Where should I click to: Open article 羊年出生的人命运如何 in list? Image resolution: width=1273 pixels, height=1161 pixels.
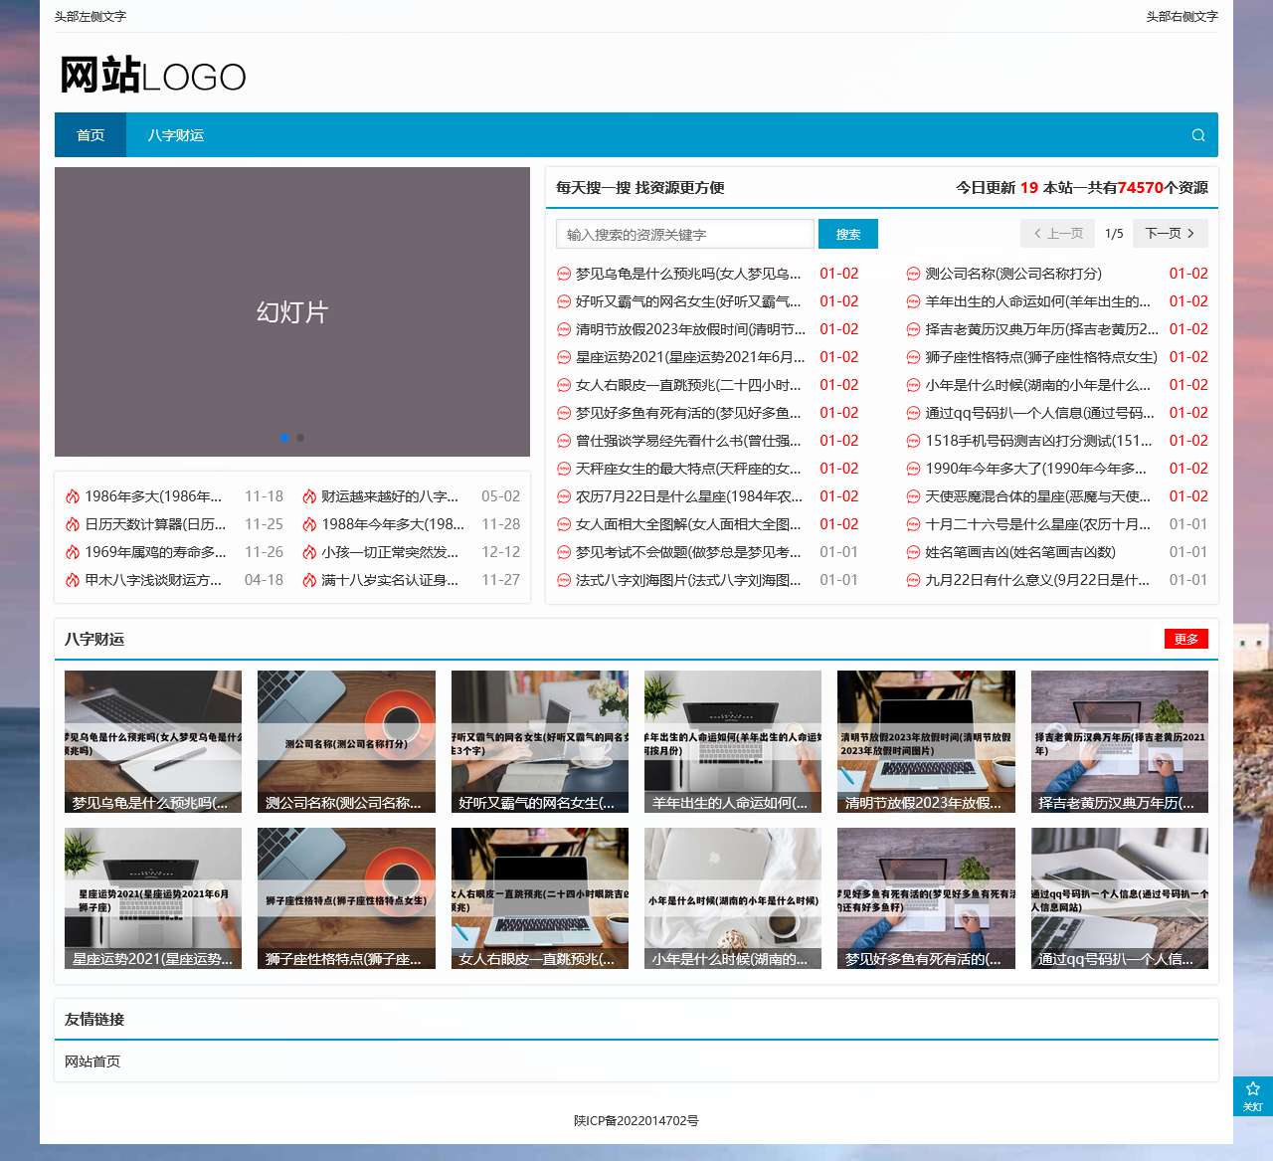click(1038, 301)
